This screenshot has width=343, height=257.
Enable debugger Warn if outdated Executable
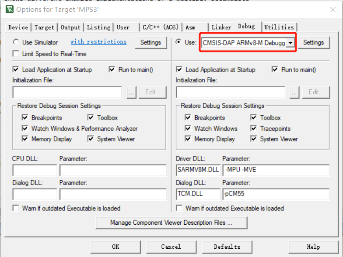(179, 208)
